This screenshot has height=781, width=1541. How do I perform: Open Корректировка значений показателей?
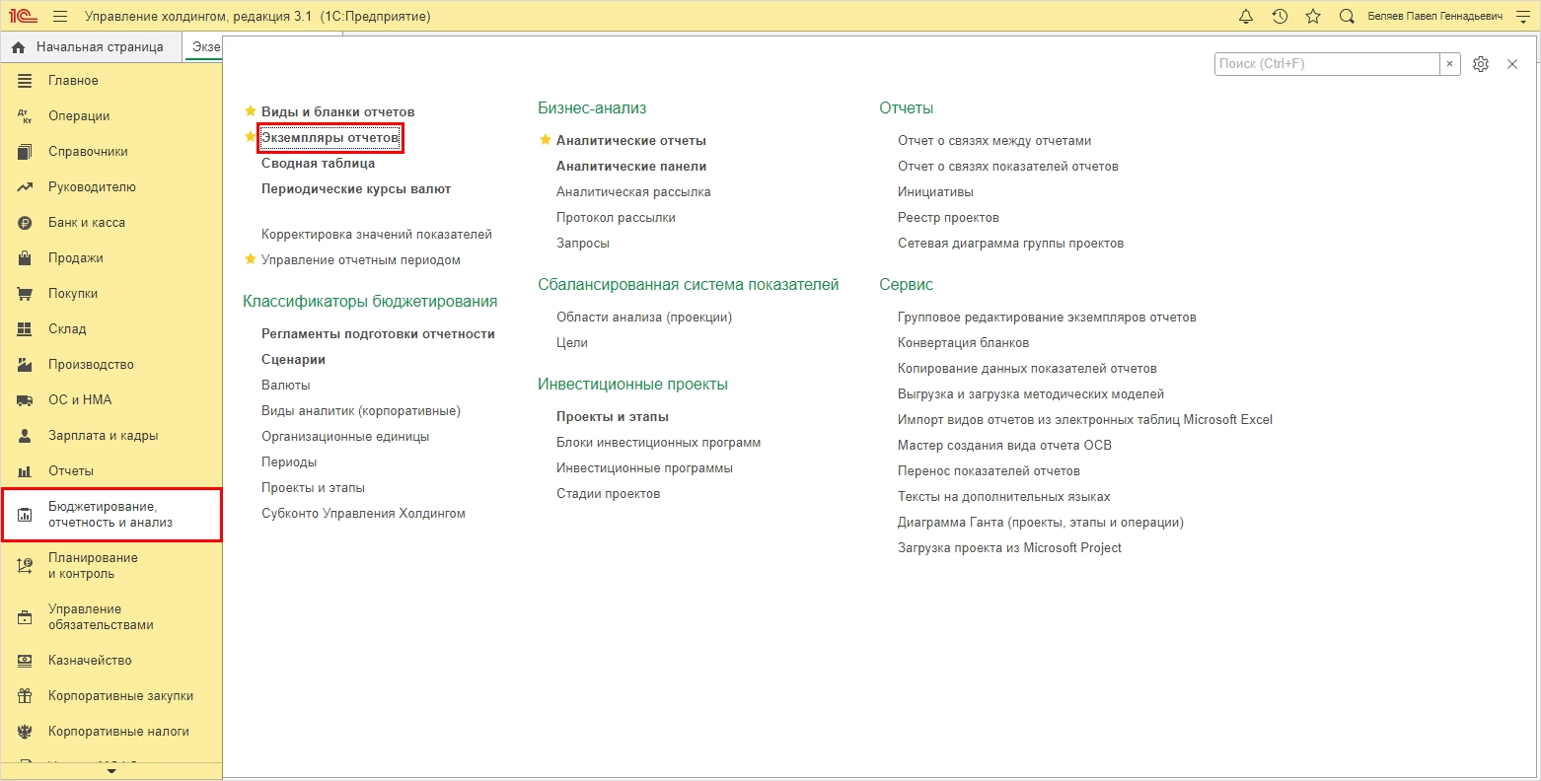pos(377,235)
